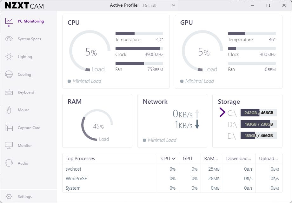
Task: Click the Lighting sun icon
Action: click(9, 56)
